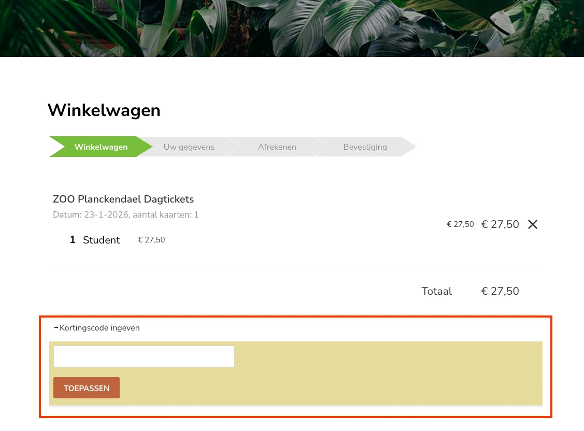Screen dimensions: 584x431
Task: Click the yellow kortingscode panel background
Action: point(389,373)
